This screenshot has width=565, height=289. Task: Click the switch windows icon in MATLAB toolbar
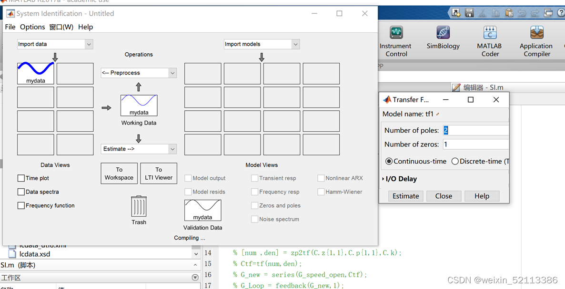[x=548, y=13]
